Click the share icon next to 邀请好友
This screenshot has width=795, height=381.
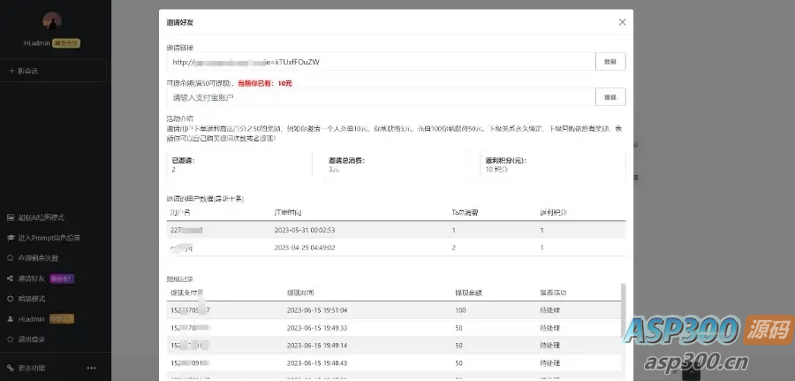pyautogui.click(x=10, y=278)
